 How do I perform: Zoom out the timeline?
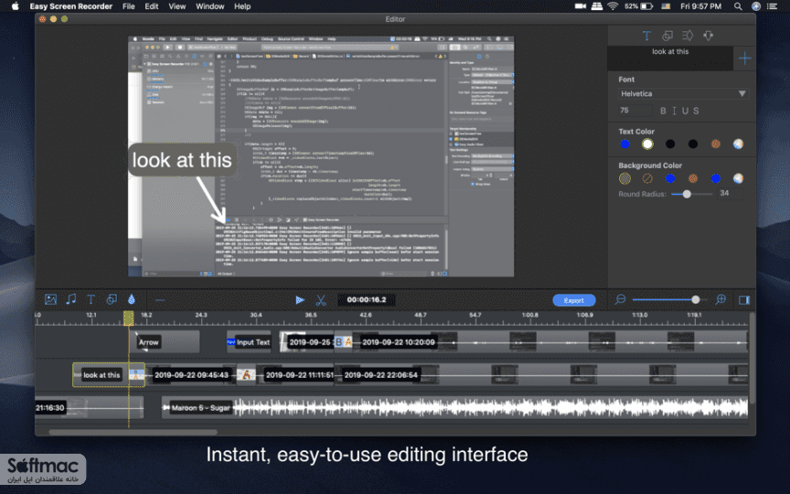tap(620, 299)
